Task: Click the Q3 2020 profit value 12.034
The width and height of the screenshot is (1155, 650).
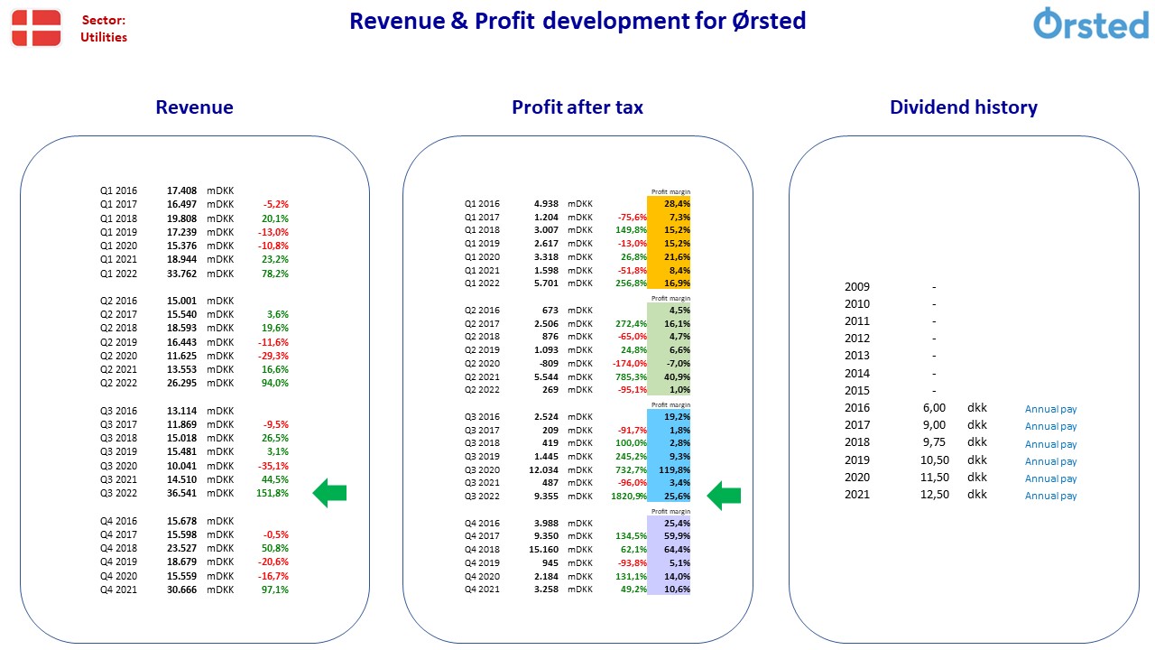Action: coord(544,469)
